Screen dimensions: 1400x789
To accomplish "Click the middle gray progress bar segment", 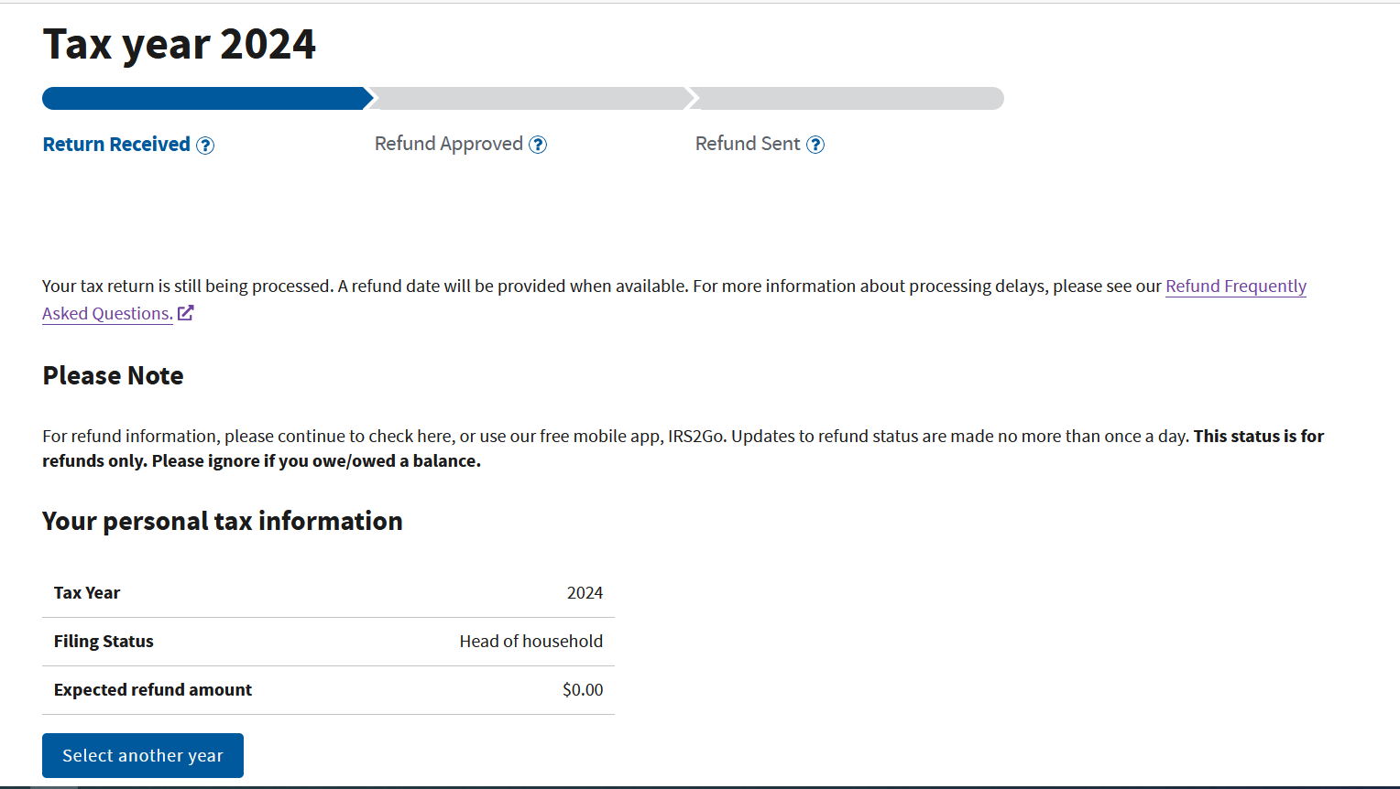I will coord(529,99).
